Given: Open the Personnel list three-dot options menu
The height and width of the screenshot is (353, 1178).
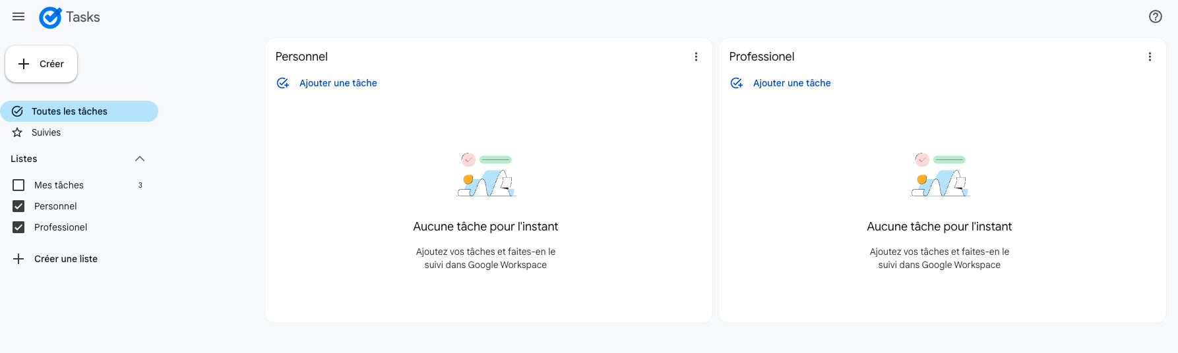Looking at the screenshot, I should [696, 57].
